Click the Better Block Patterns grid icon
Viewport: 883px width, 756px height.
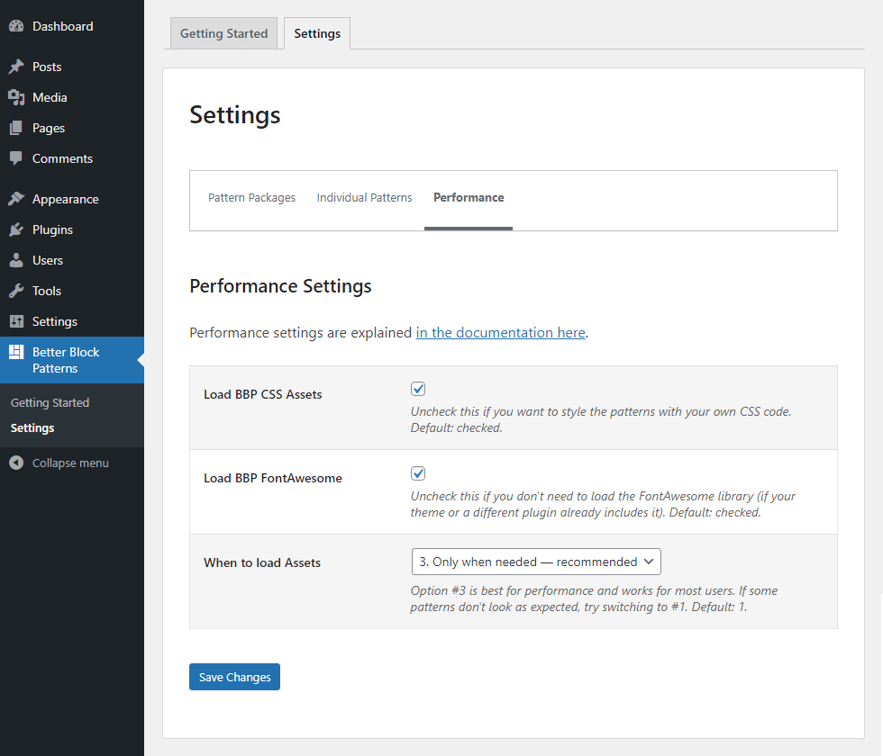pos(16,352)
